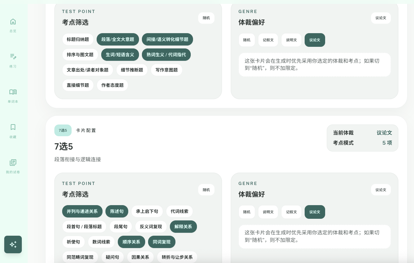The image size is (414, 263).
Task: Deselect 间接/语义转化细节题 tag
Action: [x=167, y=39]
